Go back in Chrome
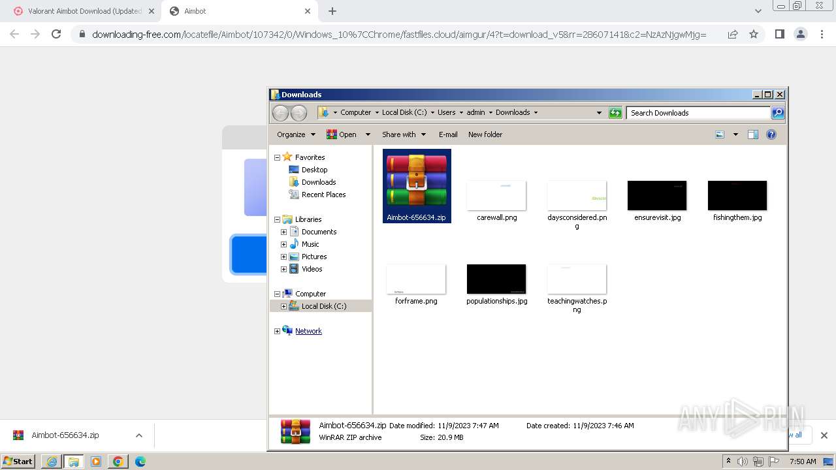This screenshot has height=470, width=836. 14,34
